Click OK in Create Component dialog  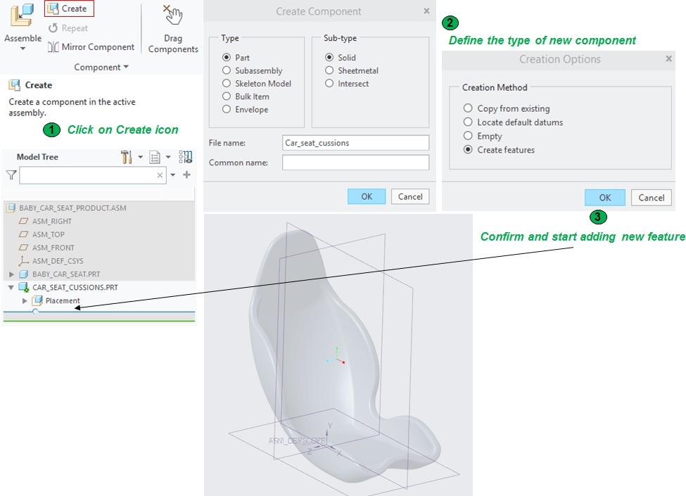pos(367,196)
